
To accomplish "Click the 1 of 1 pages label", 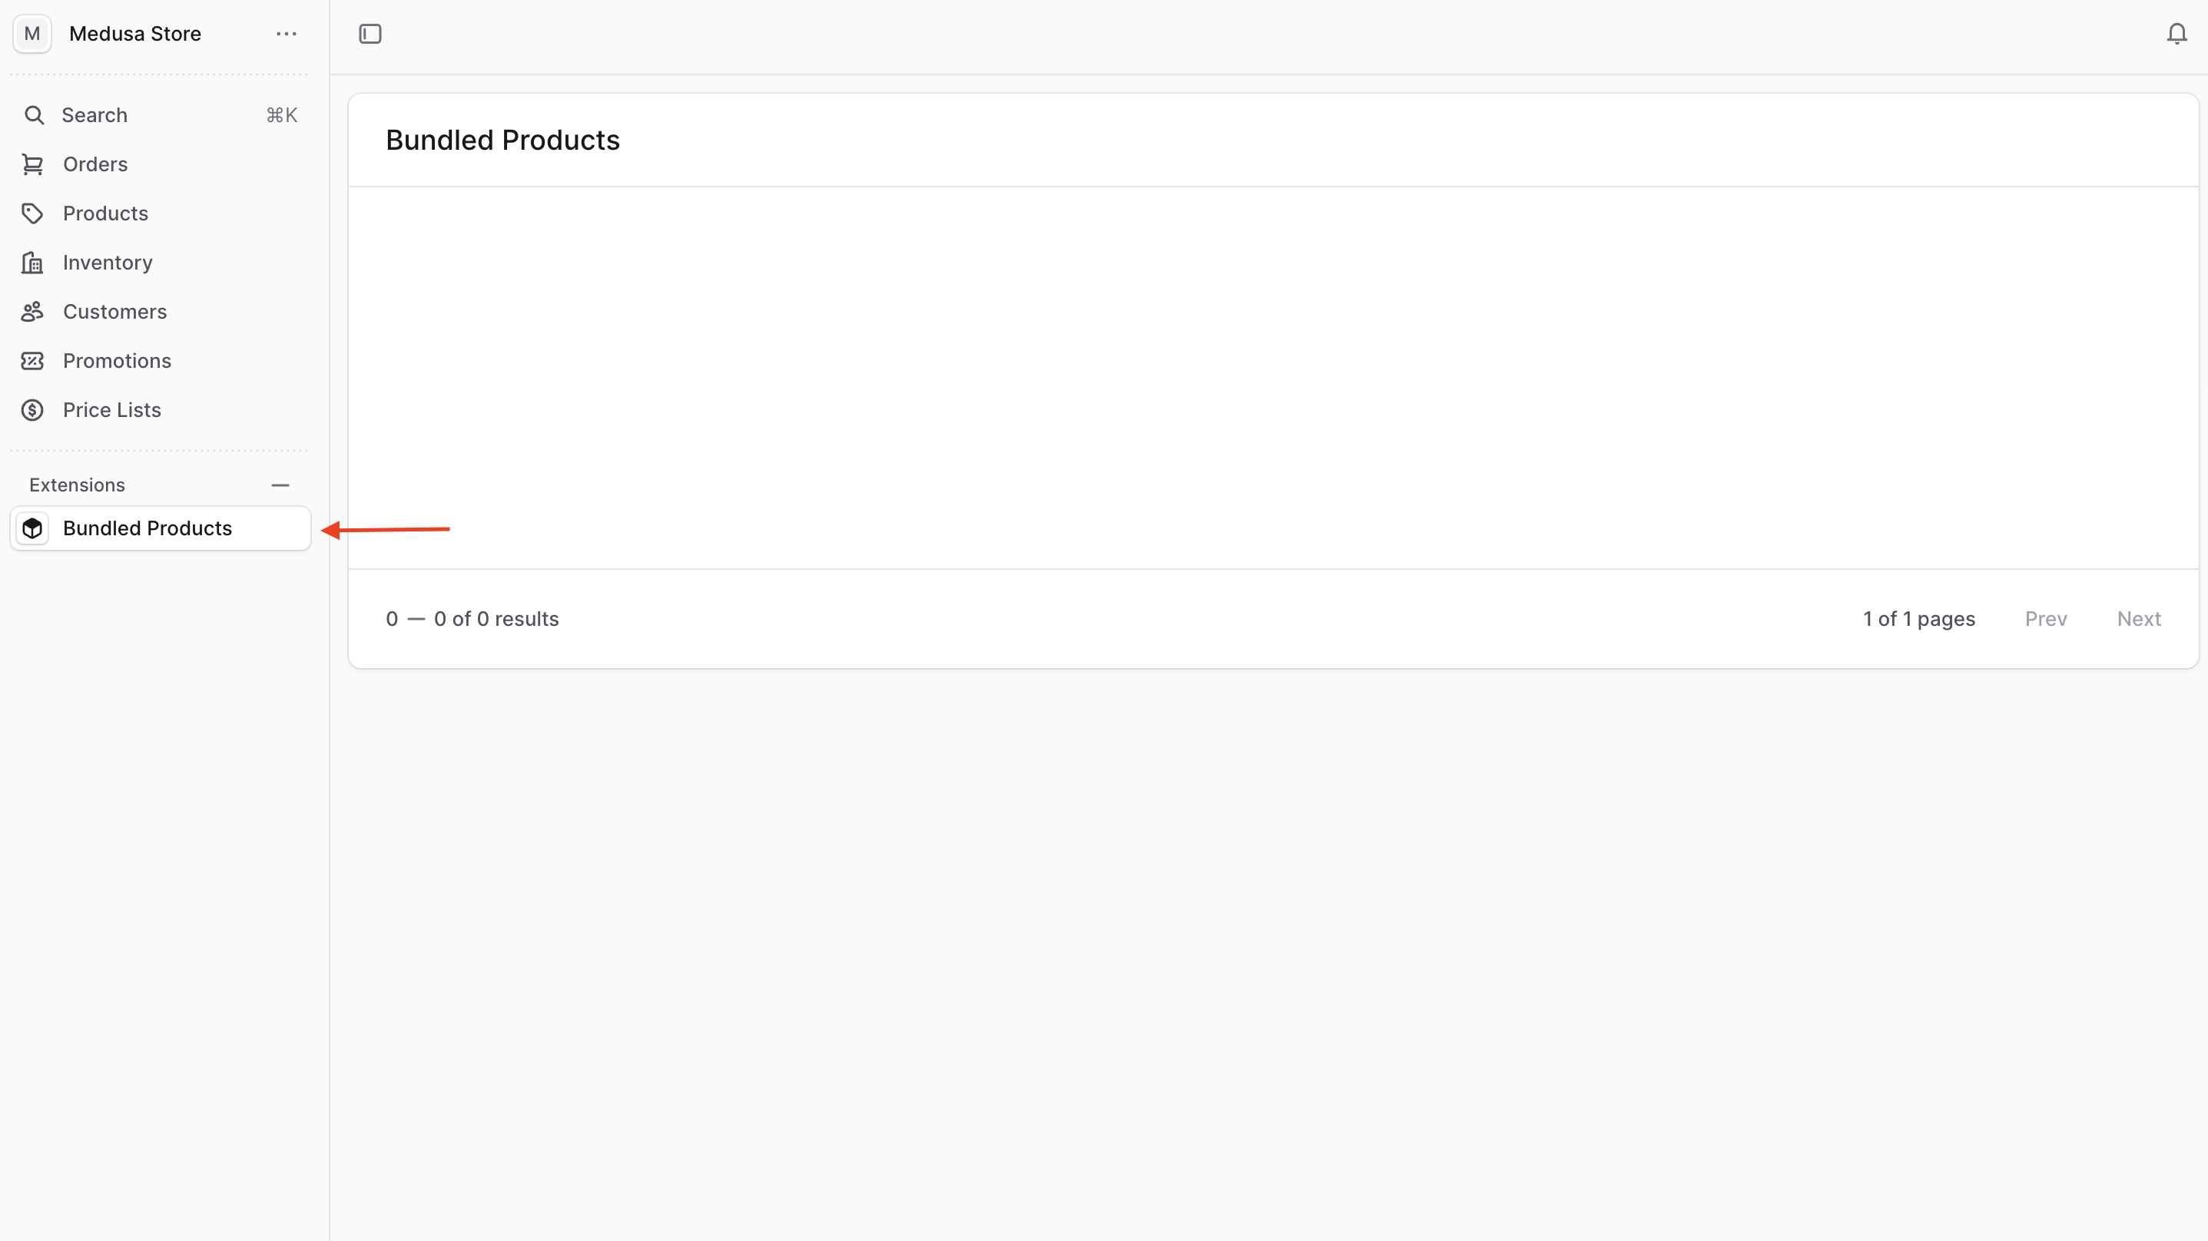I will [x=1919, y=619].
